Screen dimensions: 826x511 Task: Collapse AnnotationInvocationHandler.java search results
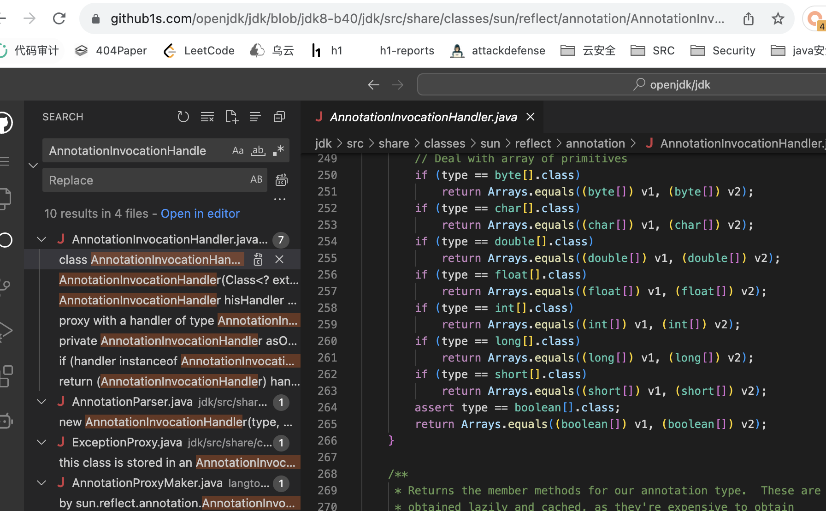pyautogui.click(x=41, y=239)
